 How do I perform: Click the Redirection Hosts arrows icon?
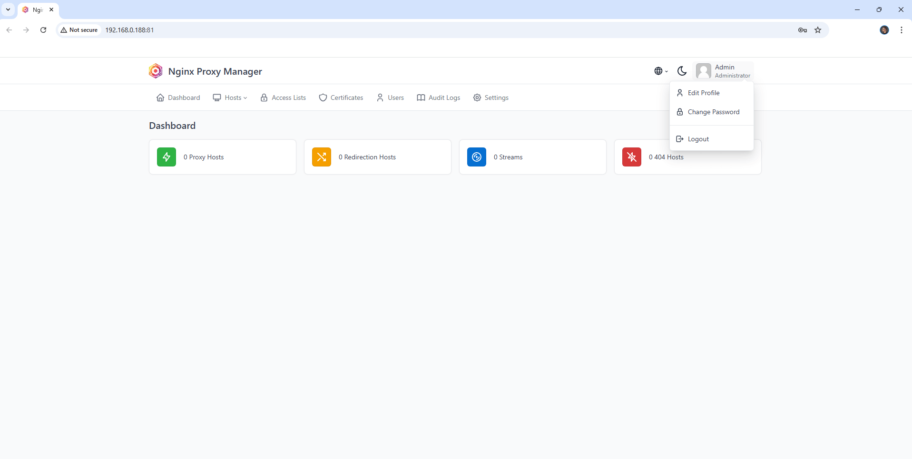point(321,156)
